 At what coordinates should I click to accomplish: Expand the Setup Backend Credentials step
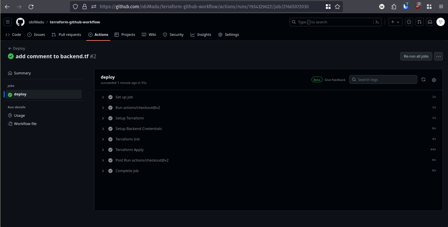point(103,129)
